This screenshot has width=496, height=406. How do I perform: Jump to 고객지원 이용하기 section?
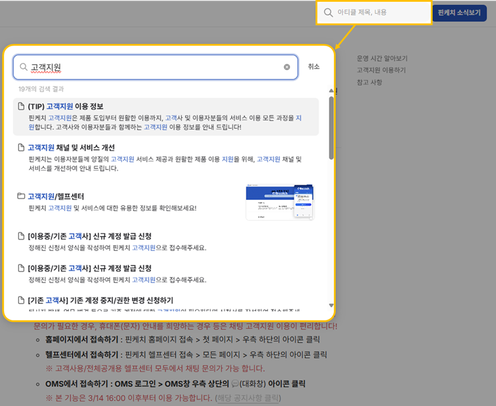tap(381, 70)
